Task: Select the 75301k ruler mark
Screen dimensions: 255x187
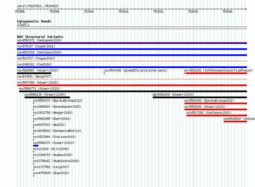Action: pos(123,11)
